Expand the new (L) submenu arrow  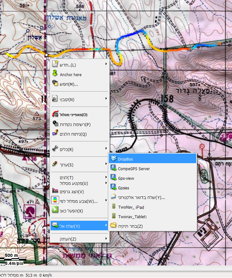106,64
